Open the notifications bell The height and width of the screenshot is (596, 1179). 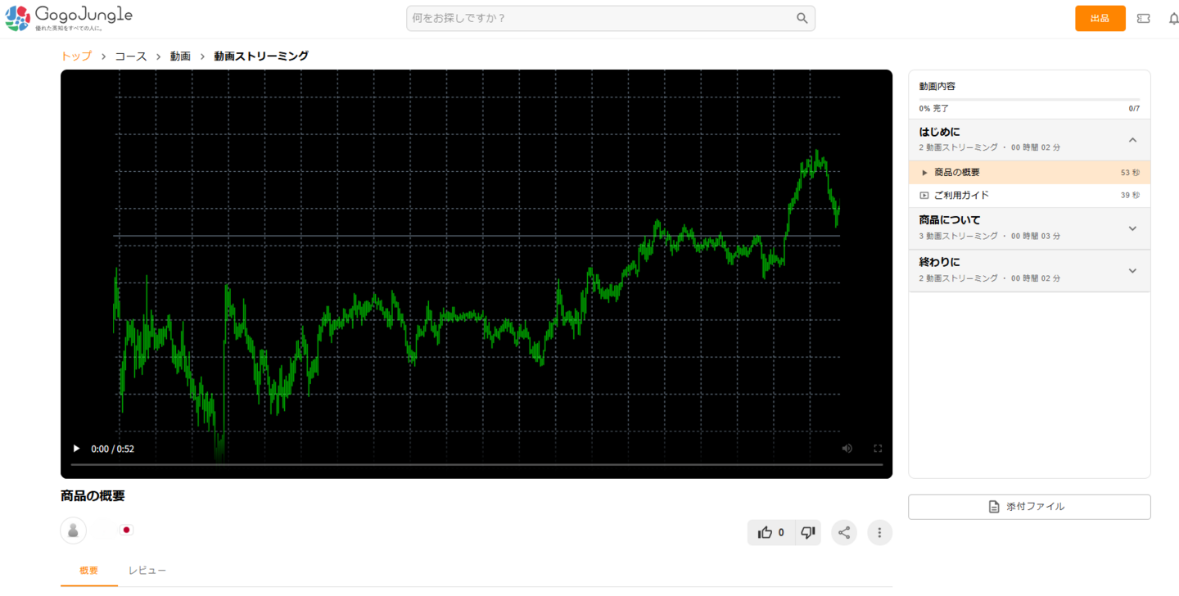(x=1173, y=18)
